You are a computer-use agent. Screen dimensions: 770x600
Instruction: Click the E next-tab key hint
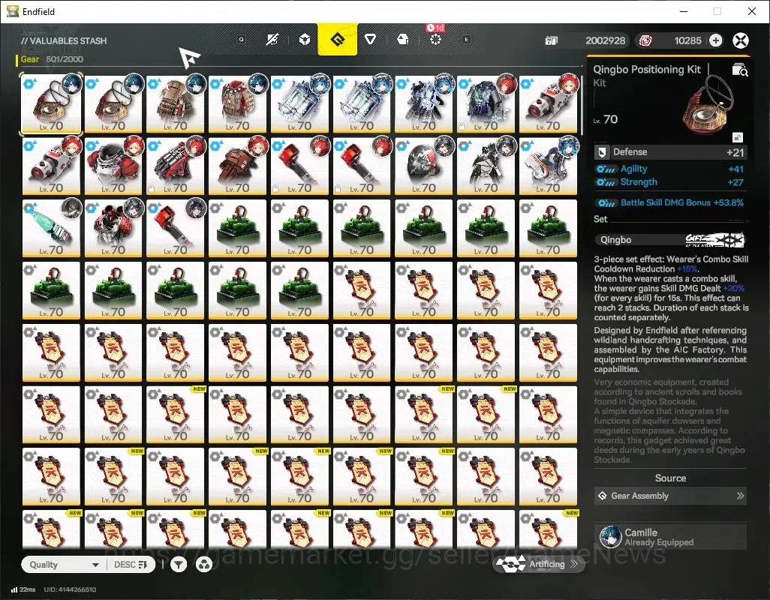(467, 39)
